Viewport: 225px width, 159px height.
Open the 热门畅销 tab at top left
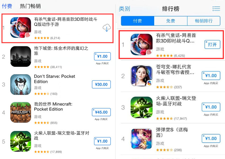30,6
